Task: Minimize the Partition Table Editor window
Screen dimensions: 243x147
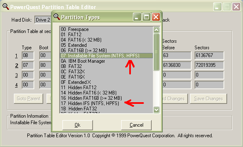Action: (x=217, y=7)
